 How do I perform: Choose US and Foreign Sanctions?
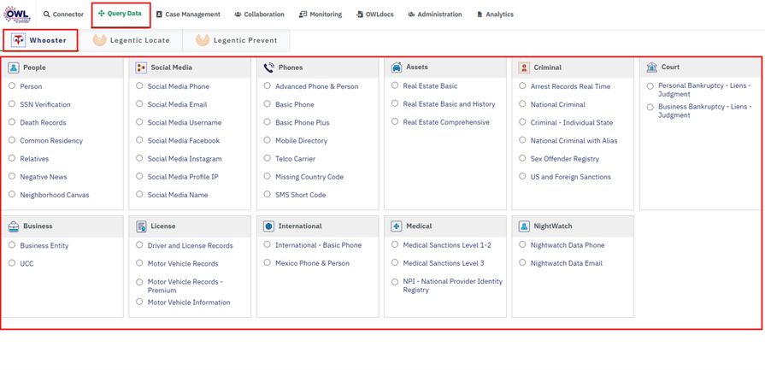coord(522,176)
